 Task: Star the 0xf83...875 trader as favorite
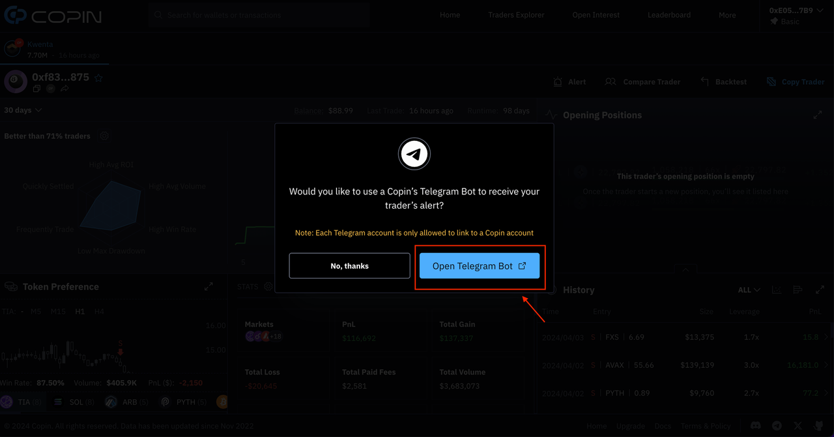point(99,78)
